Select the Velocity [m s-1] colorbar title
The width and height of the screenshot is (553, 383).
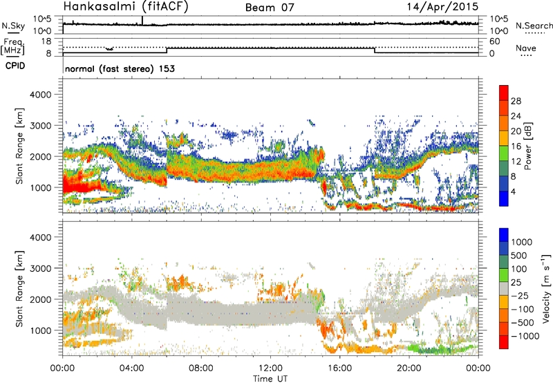click(x=546, y=288)
